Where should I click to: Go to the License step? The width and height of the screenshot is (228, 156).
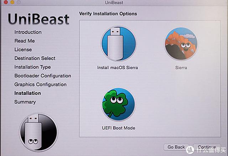point(23,50)
